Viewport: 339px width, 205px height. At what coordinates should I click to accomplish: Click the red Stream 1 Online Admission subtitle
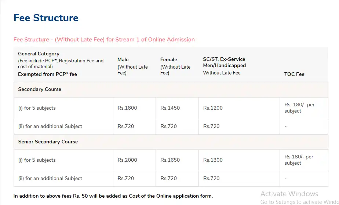pos(104,40)
